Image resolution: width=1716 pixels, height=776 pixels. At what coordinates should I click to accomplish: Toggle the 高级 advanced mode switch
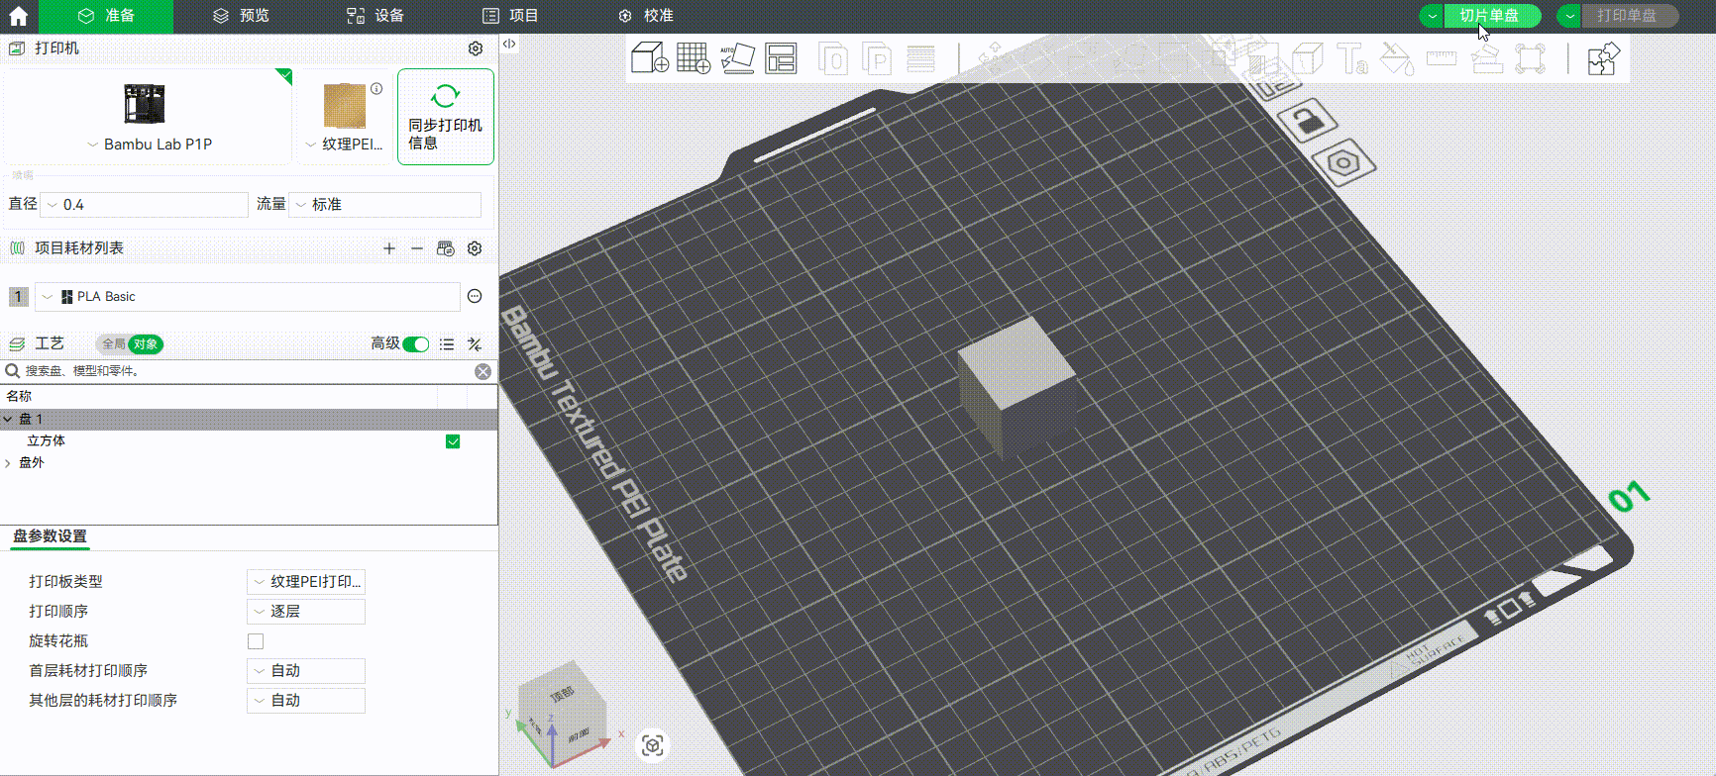click(x=416, y=344)
